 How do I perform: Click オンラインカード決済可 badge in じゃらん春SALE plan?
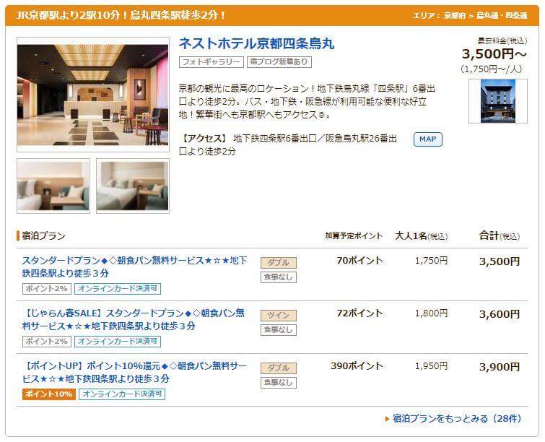coord(118,341)
